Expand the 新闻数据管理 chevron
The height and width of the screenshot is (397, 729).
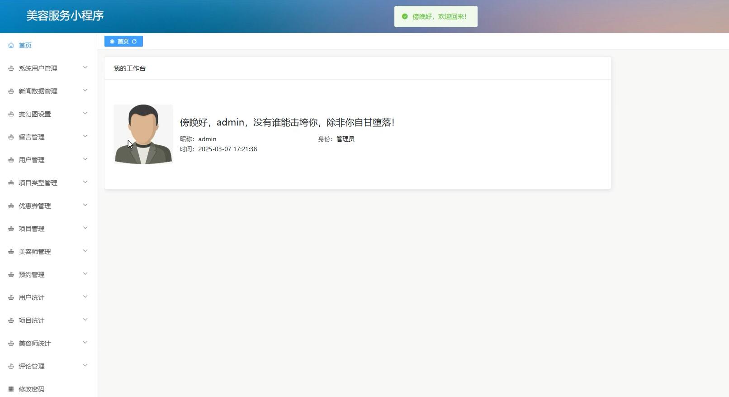click(85, 91)
